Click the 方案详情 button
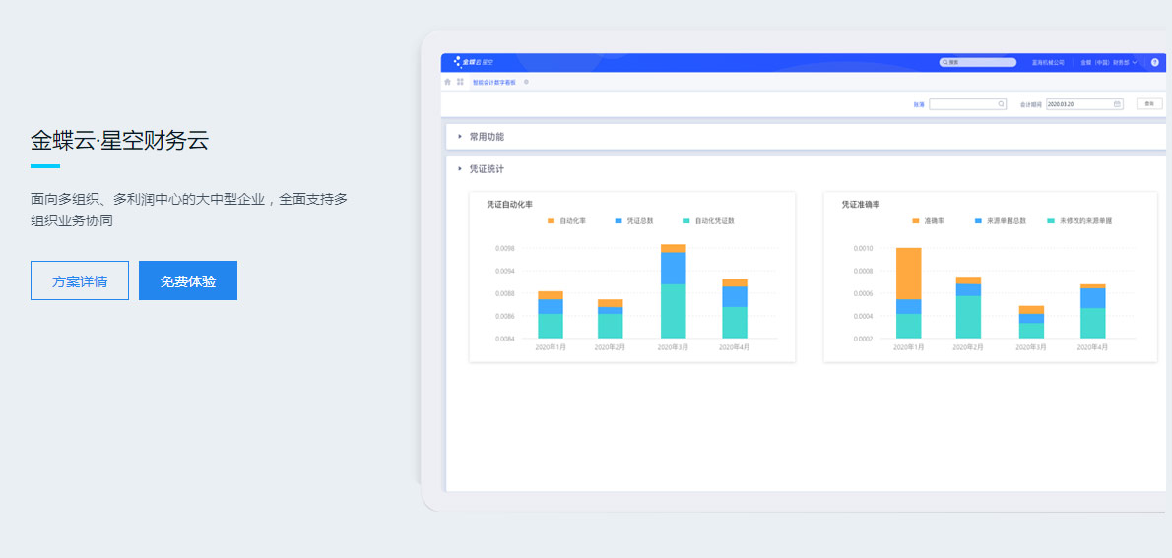Viewport: 1172px width, 558px height. 79,280
